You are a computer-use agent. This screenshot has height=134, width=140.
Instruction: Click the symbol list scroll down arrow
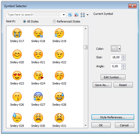tap(86, 126)
